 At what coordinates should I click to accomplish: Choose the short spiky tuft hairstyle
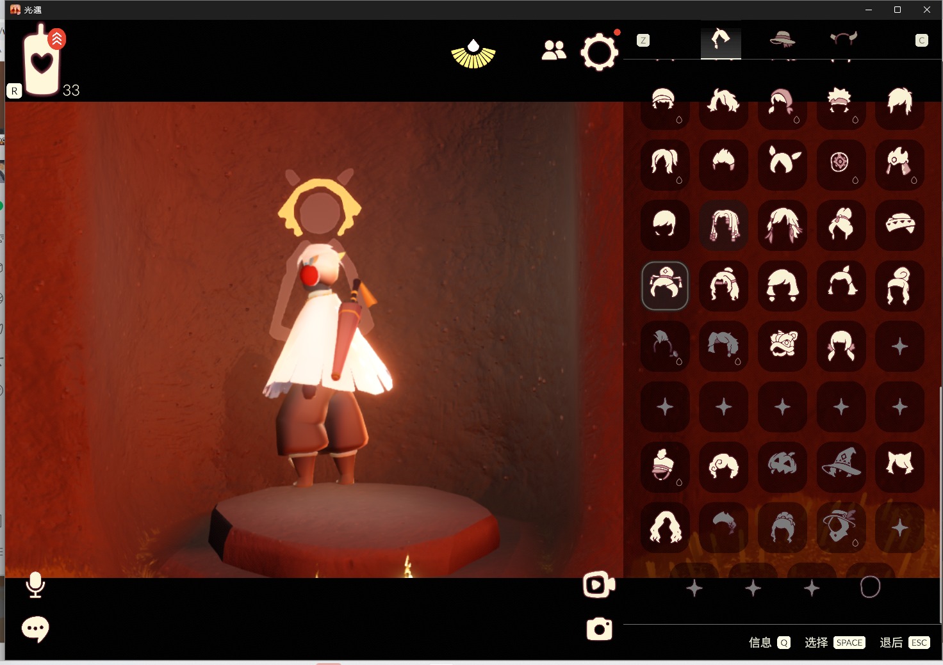pos(724,164)
